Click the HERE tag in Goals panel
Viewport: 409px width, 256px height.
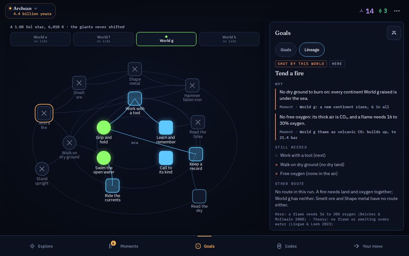click(337, 64)
